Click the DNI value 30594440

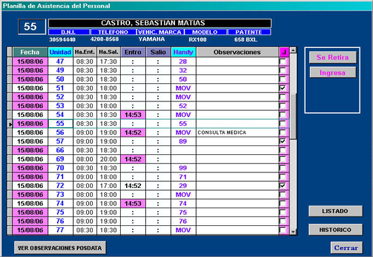click(x=62, y=39)
